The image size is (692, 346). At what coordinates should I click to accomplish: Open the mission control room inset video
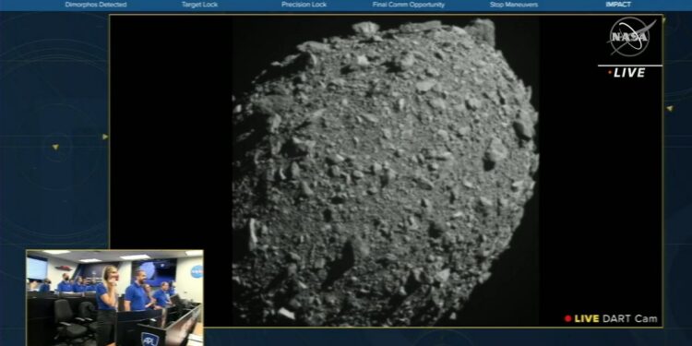tap(114, 298)
